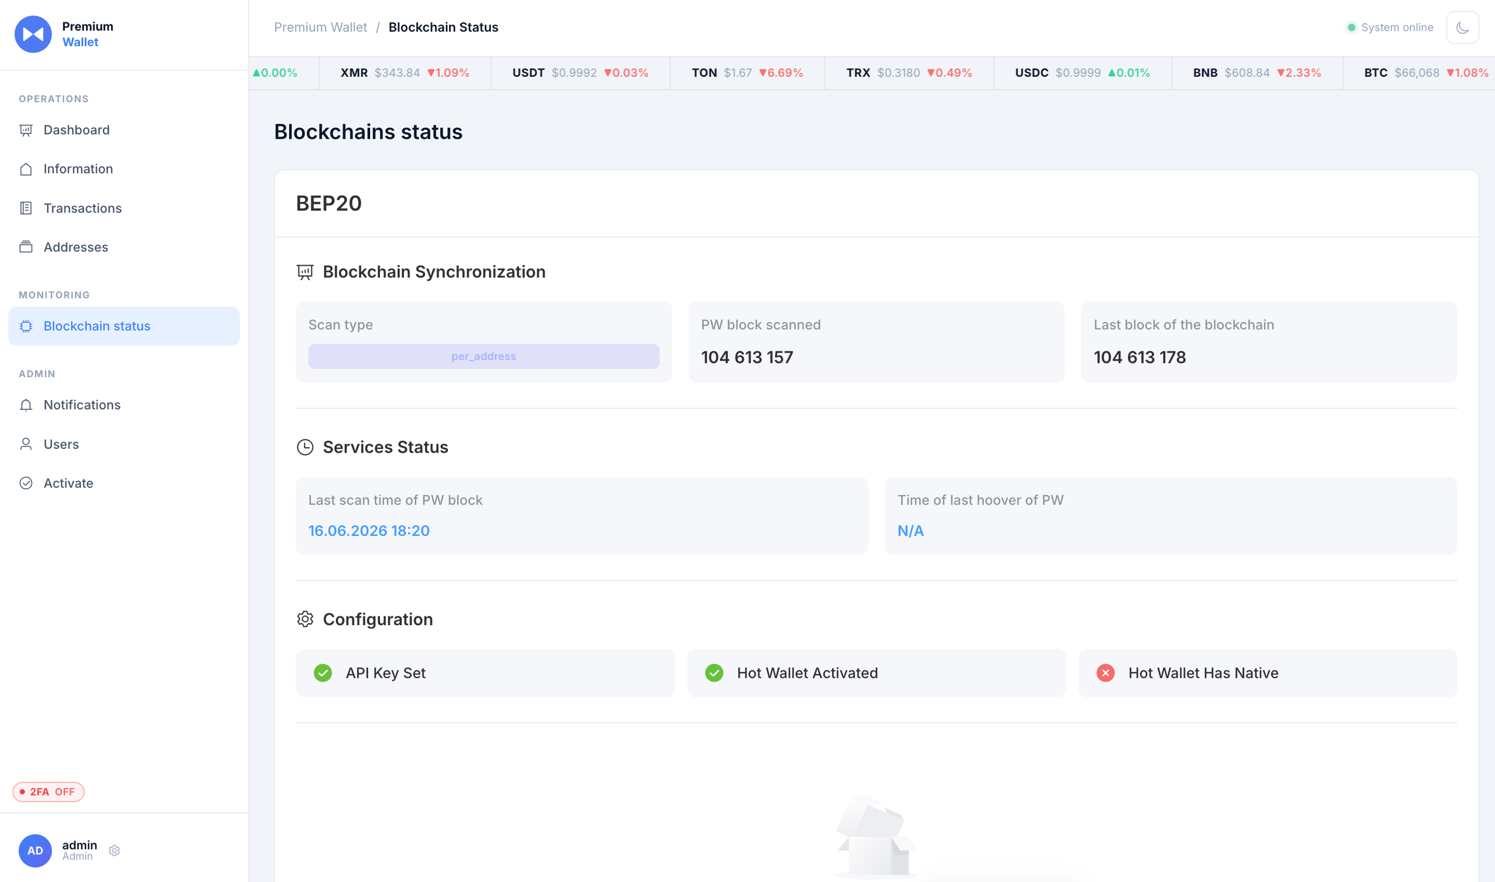Click the last scan time 16.06.2026 18:20

[369, 531]
